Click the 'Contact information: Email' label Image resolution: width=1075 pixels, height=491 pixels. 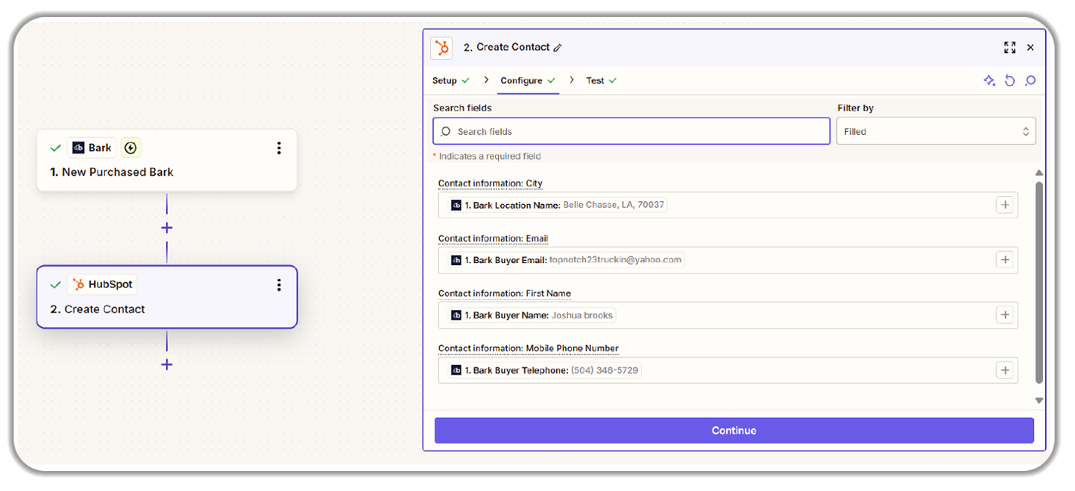[493, 238]
